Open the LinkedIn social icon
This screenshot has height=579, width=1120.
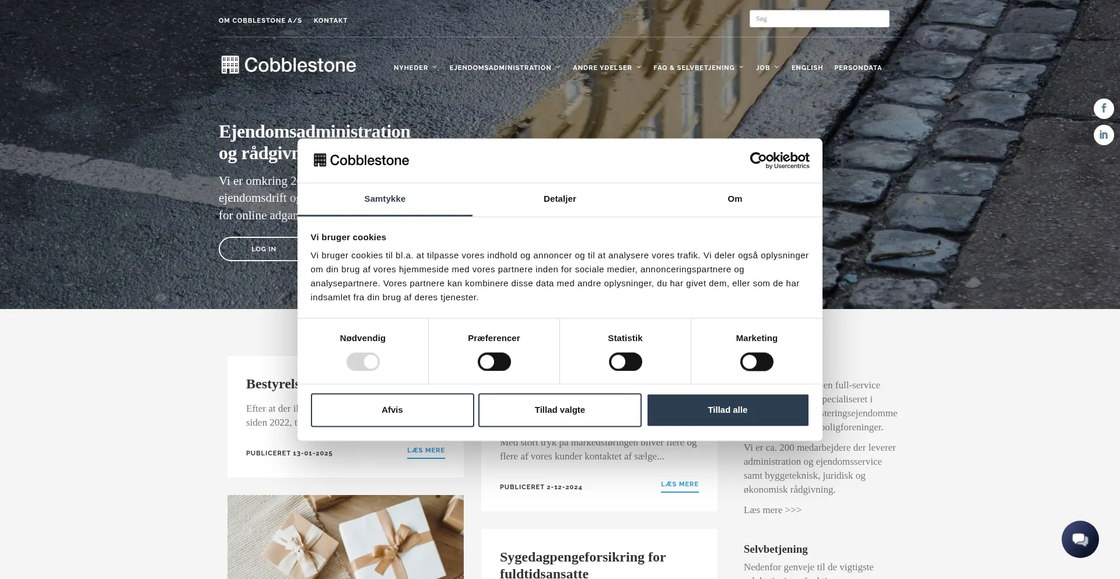[1103, 135]
